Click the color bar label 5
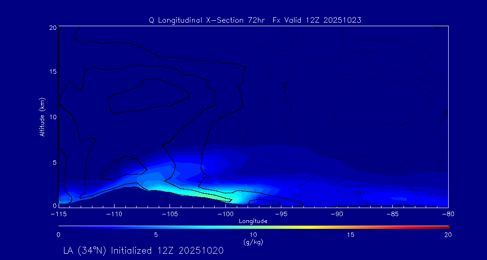 (x=156, y=235)
